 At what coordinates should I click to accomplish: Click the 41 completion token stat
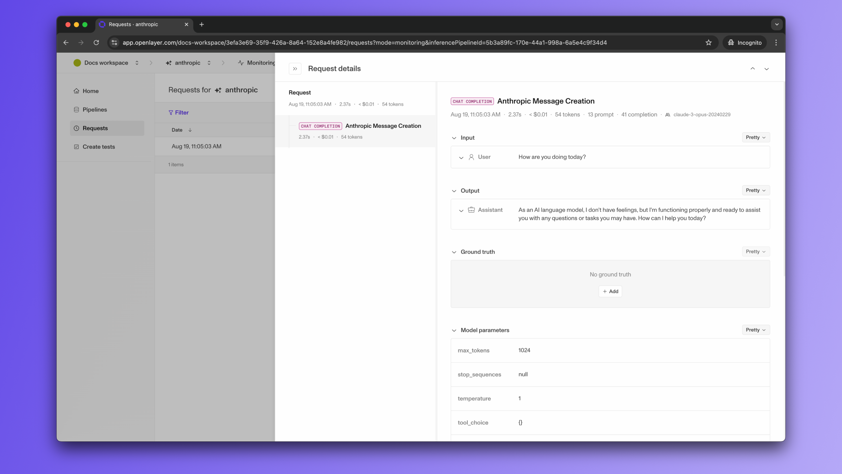pos(639,115)
